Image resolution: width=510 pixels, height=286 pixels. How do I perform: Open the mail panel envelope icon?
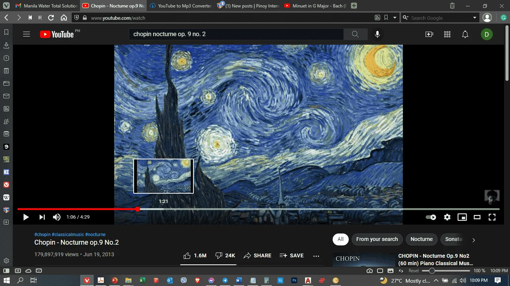pyautogui.click(x=6, y=96)
